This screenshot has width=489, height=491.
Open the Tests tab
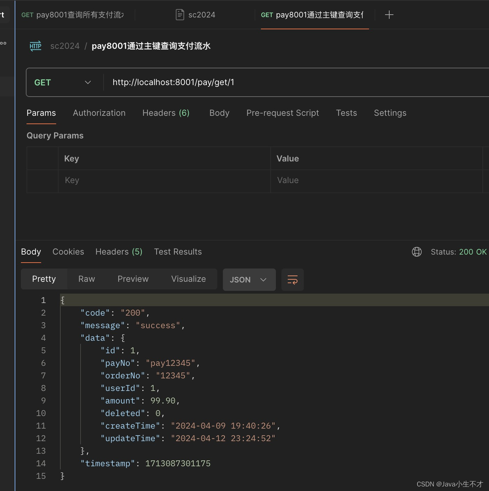pyautogui.click(x=346, y=113)
